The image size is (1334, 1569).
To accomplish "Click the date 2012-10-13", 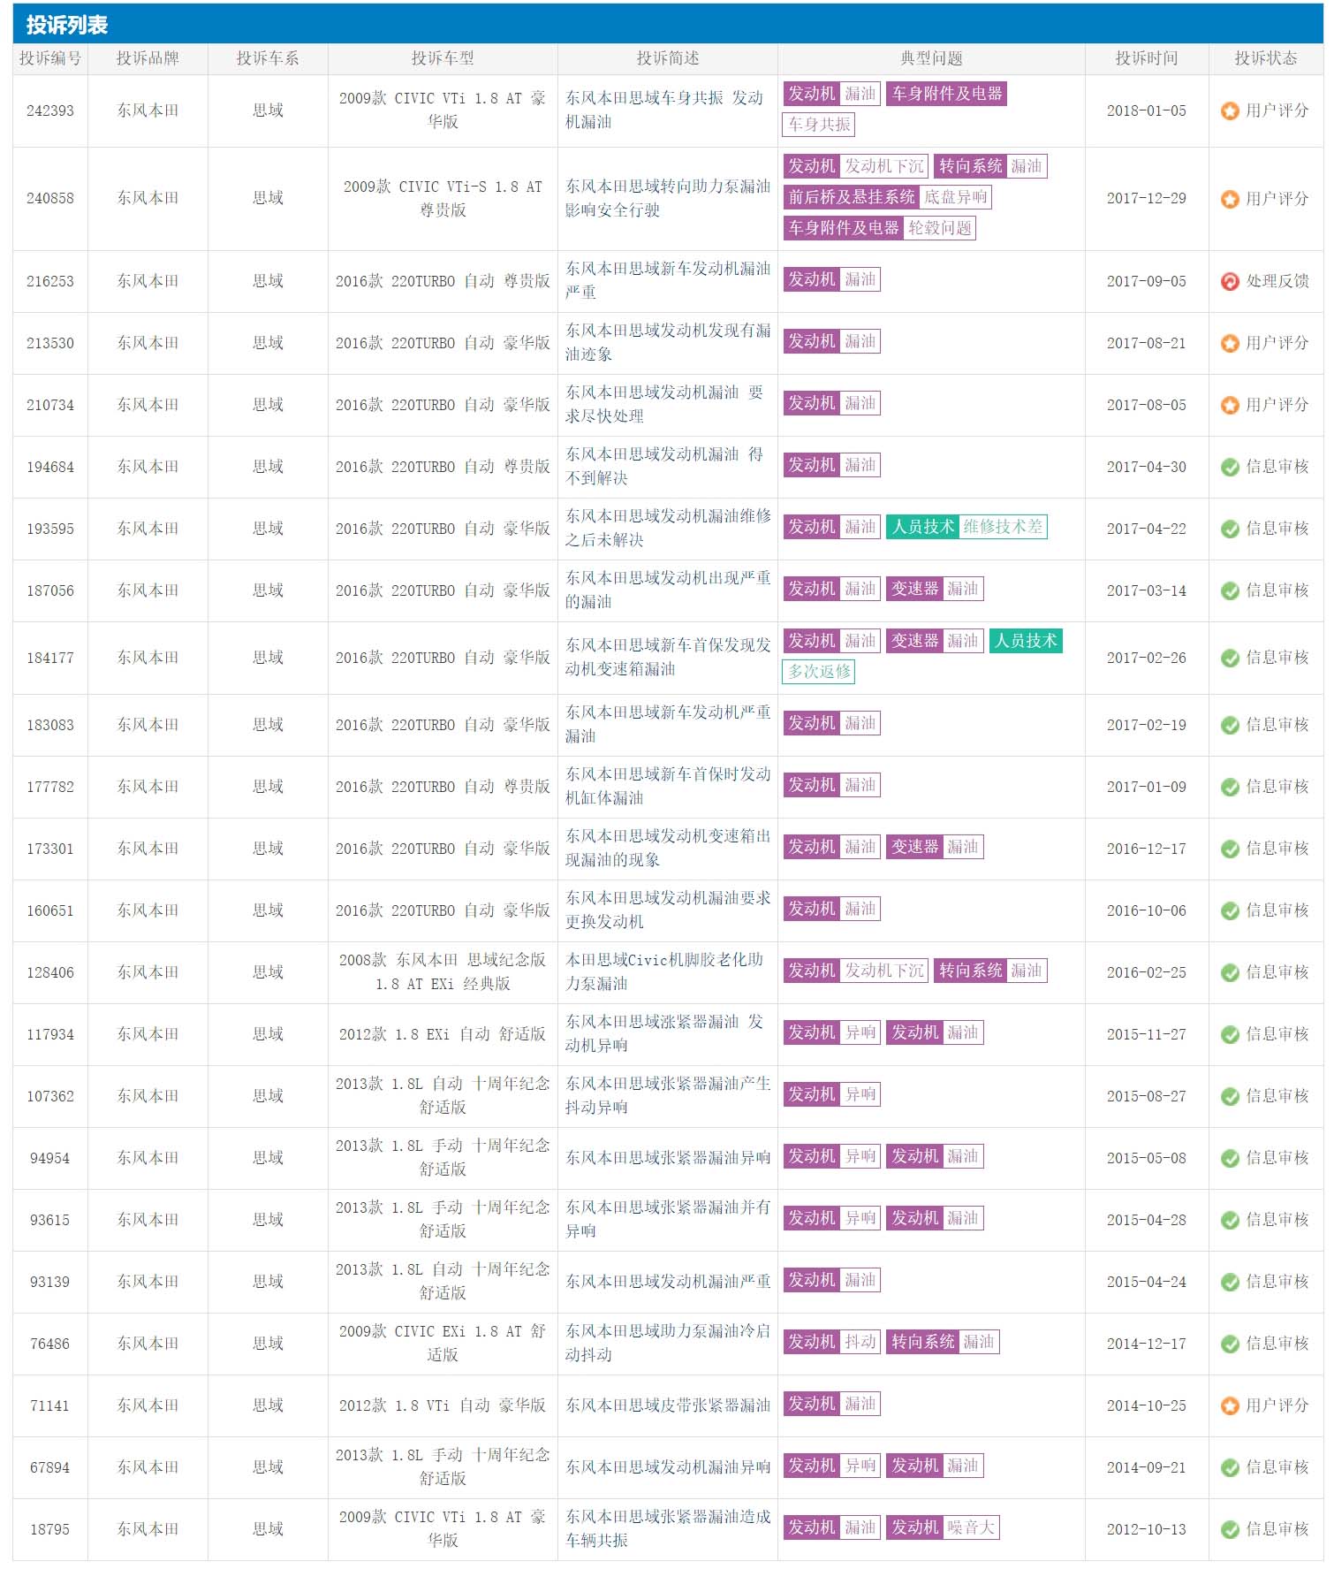I will tap(1147, 1530).
